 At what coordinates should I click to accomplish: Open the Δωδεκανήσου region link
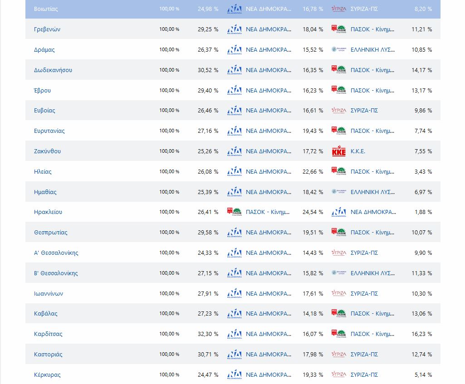[x=53, y=70]
